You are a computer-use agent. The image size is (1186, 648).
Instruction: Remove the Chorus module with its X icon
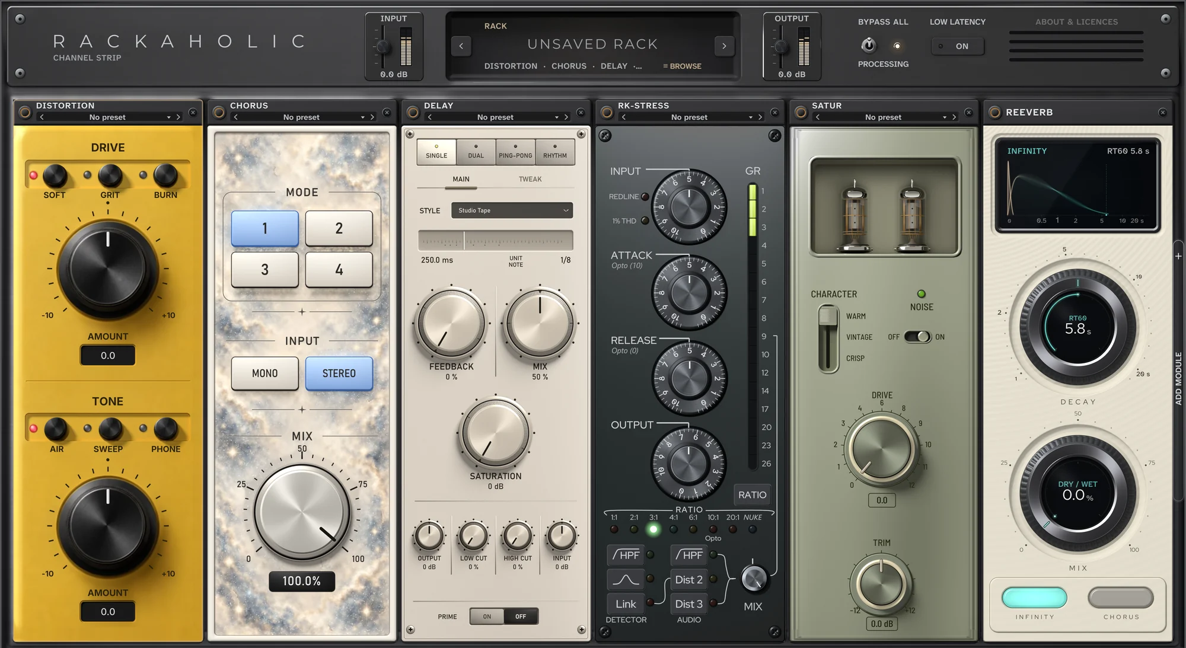pyautogui.click(x=387, y=112)
